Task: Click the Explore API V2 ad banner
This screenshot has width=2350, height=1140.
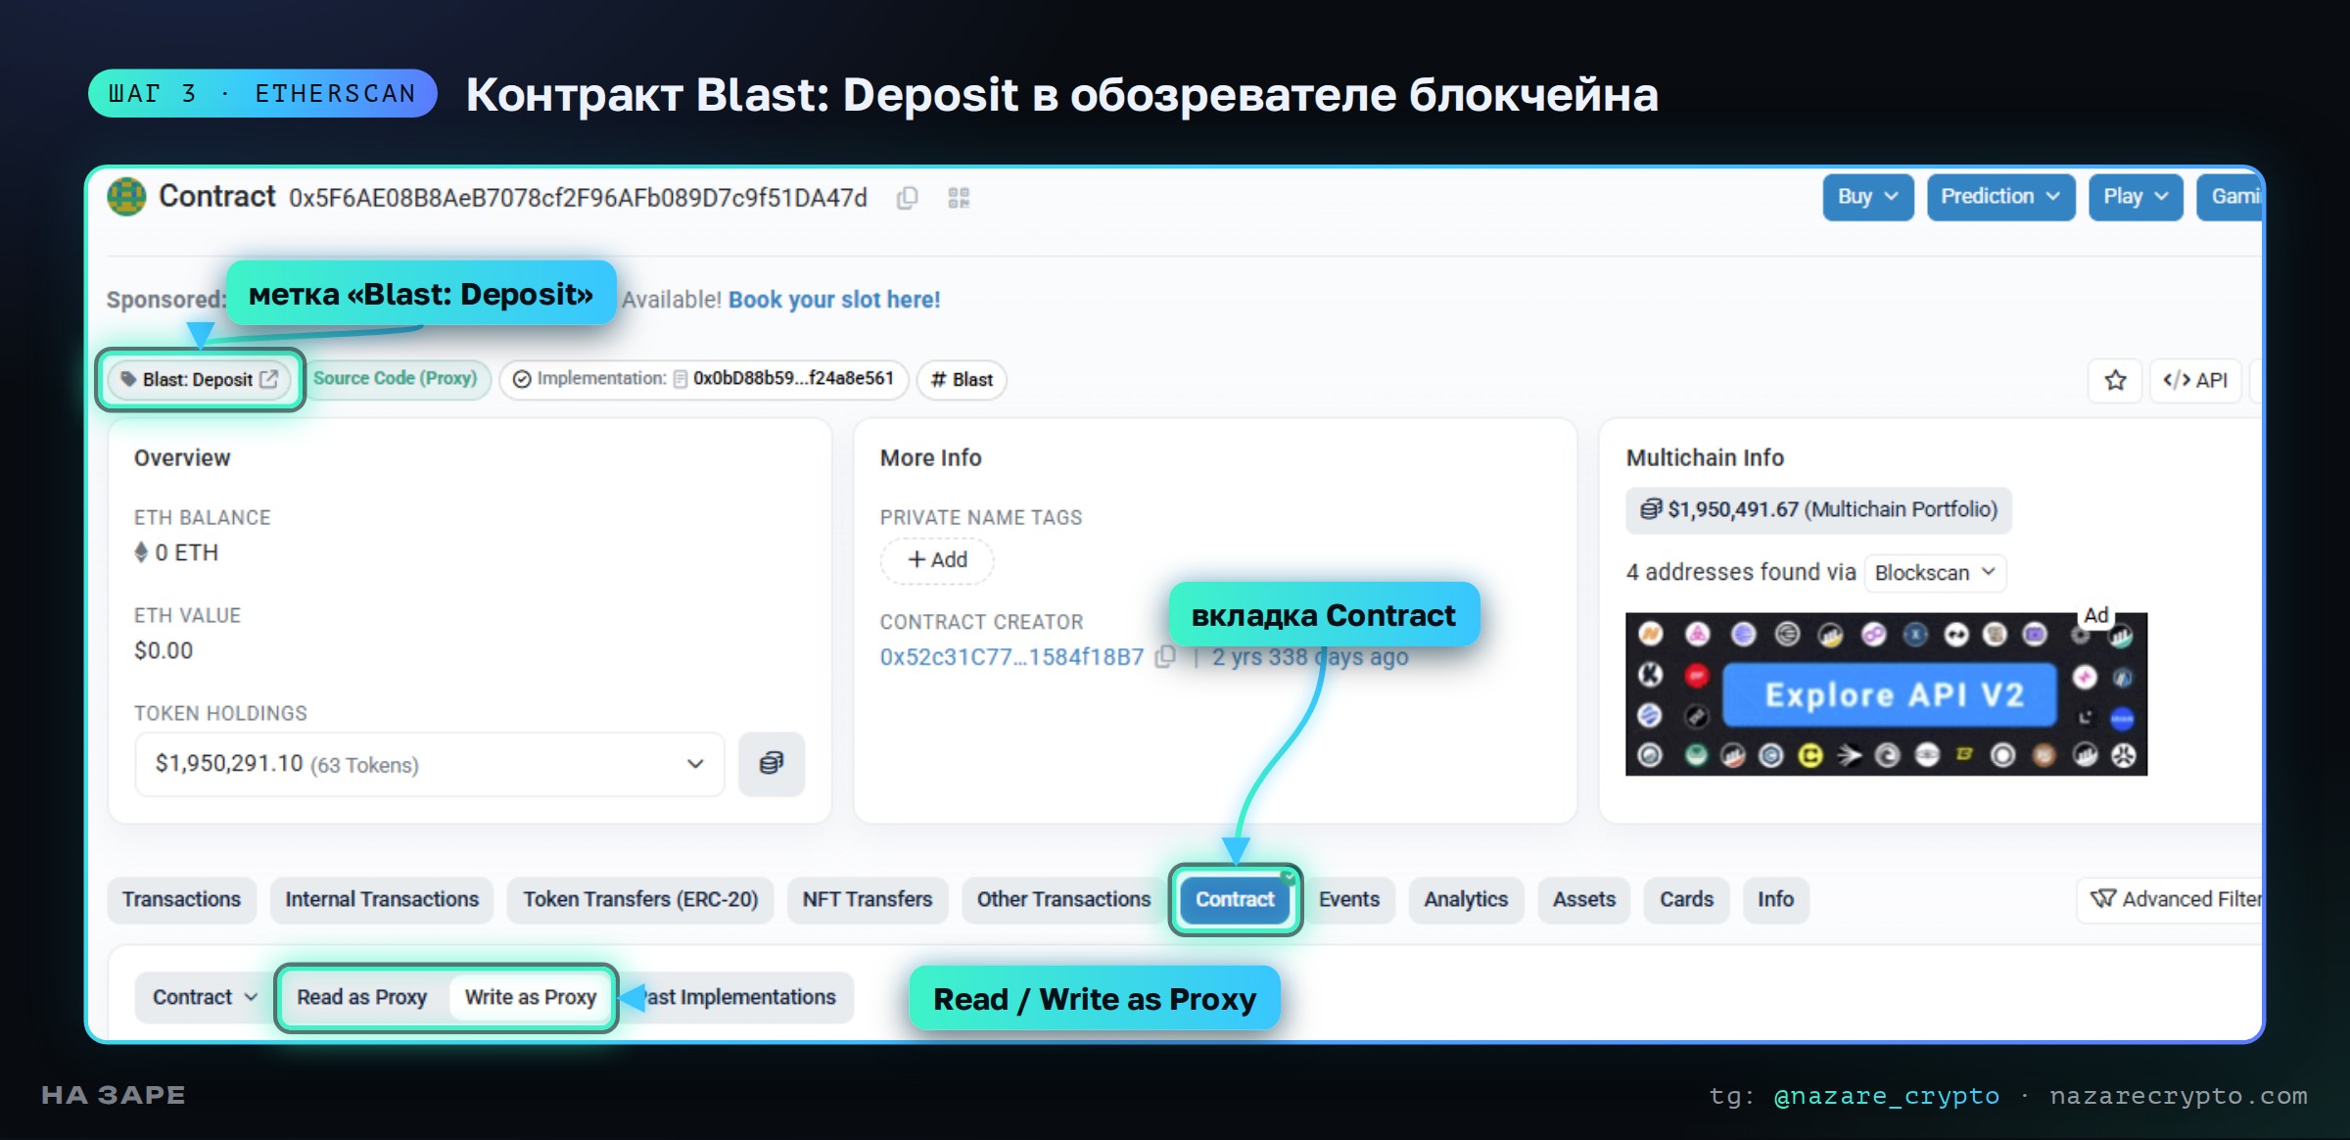Action: tap(1886, 694)
